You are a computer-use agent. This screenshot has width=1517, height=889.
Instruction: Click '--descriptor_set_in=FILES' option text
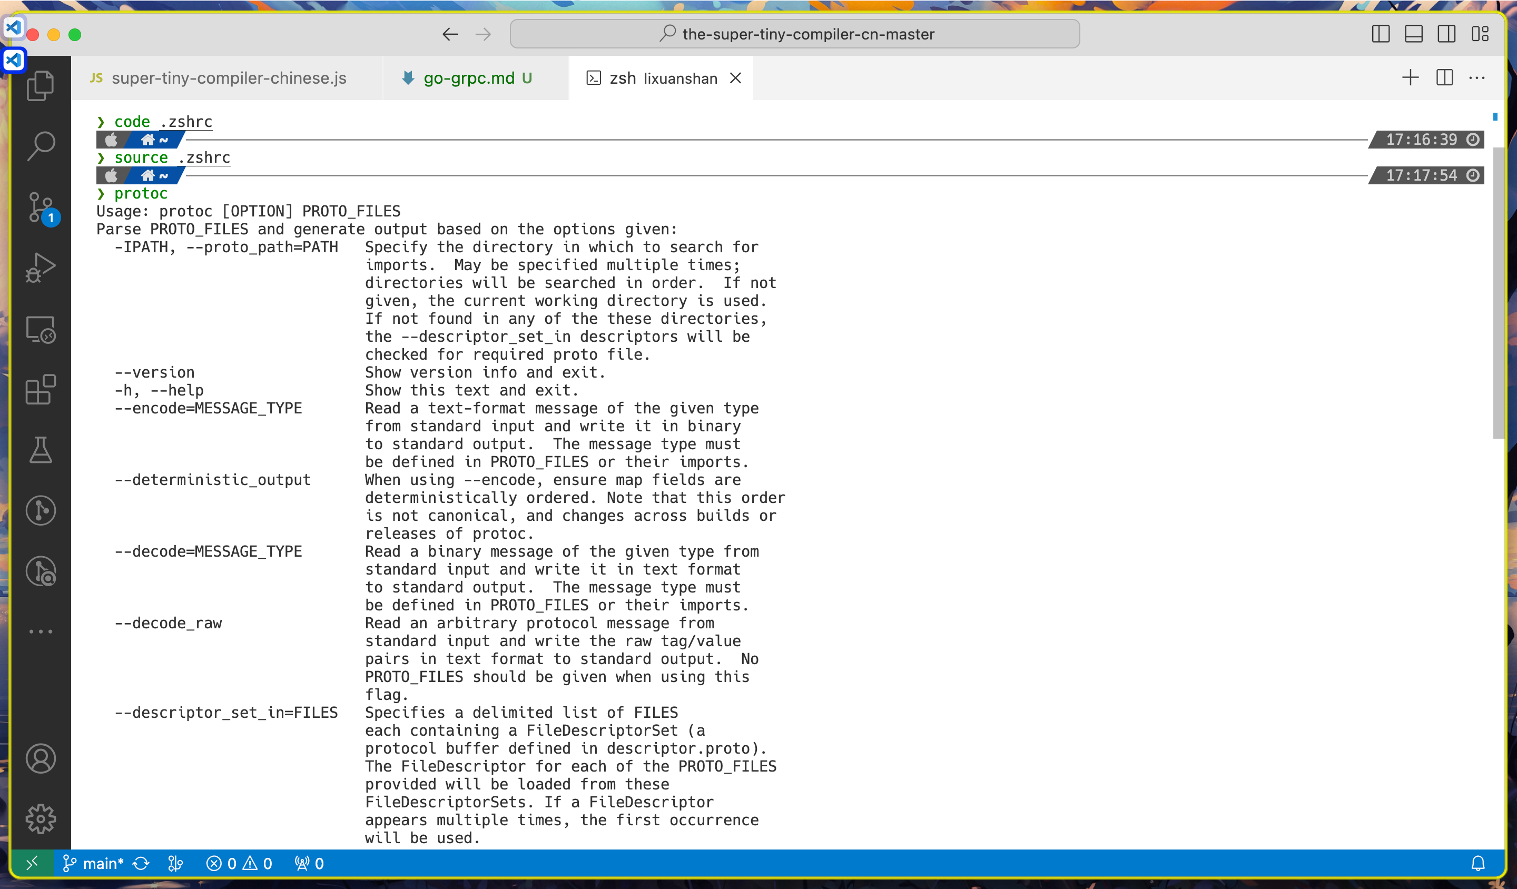point(226,713)
